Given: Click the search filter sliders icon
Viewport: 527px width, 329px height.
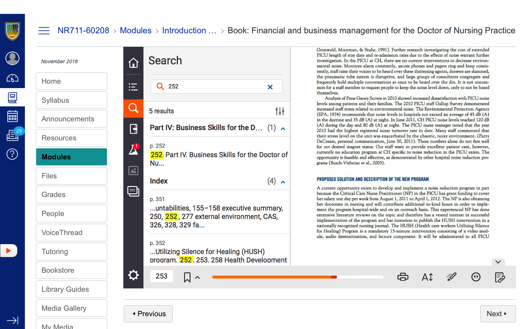Looking at the screenshot, I should click(280, 111).
